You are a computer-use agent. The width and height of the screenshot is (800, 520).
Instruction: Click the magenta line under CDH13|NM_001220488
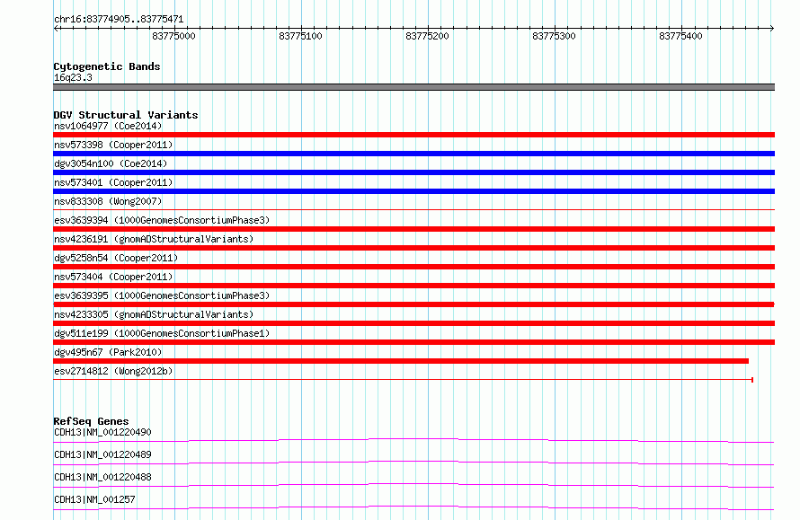pos(413,485)
